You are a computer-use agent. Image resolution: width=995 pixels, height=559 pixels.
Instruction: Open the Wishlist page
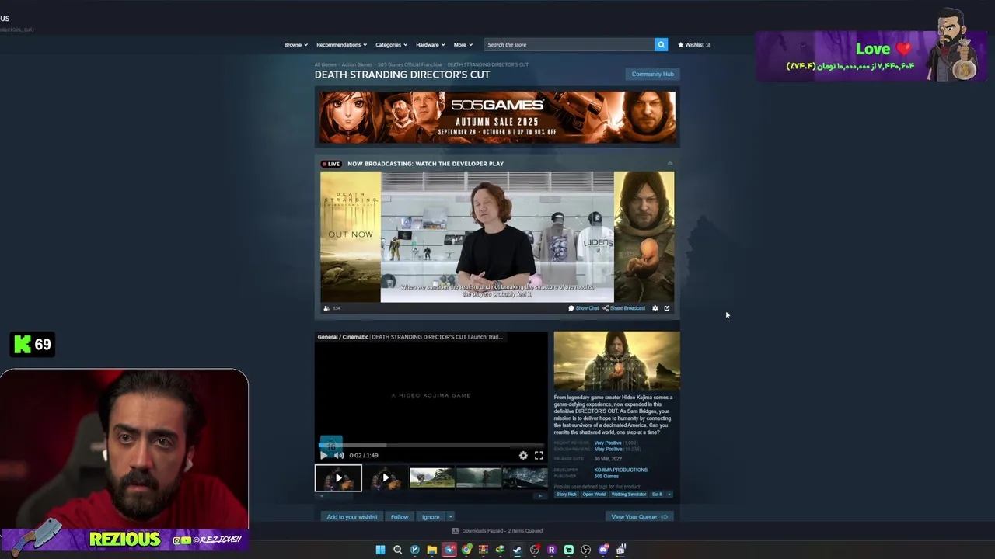tap(694, 44)
